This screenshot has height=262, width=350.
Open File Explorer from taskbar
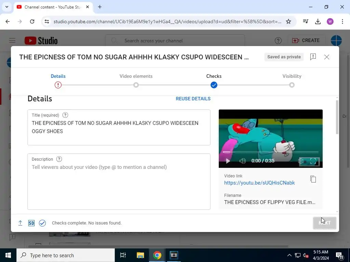pos(140,255)
